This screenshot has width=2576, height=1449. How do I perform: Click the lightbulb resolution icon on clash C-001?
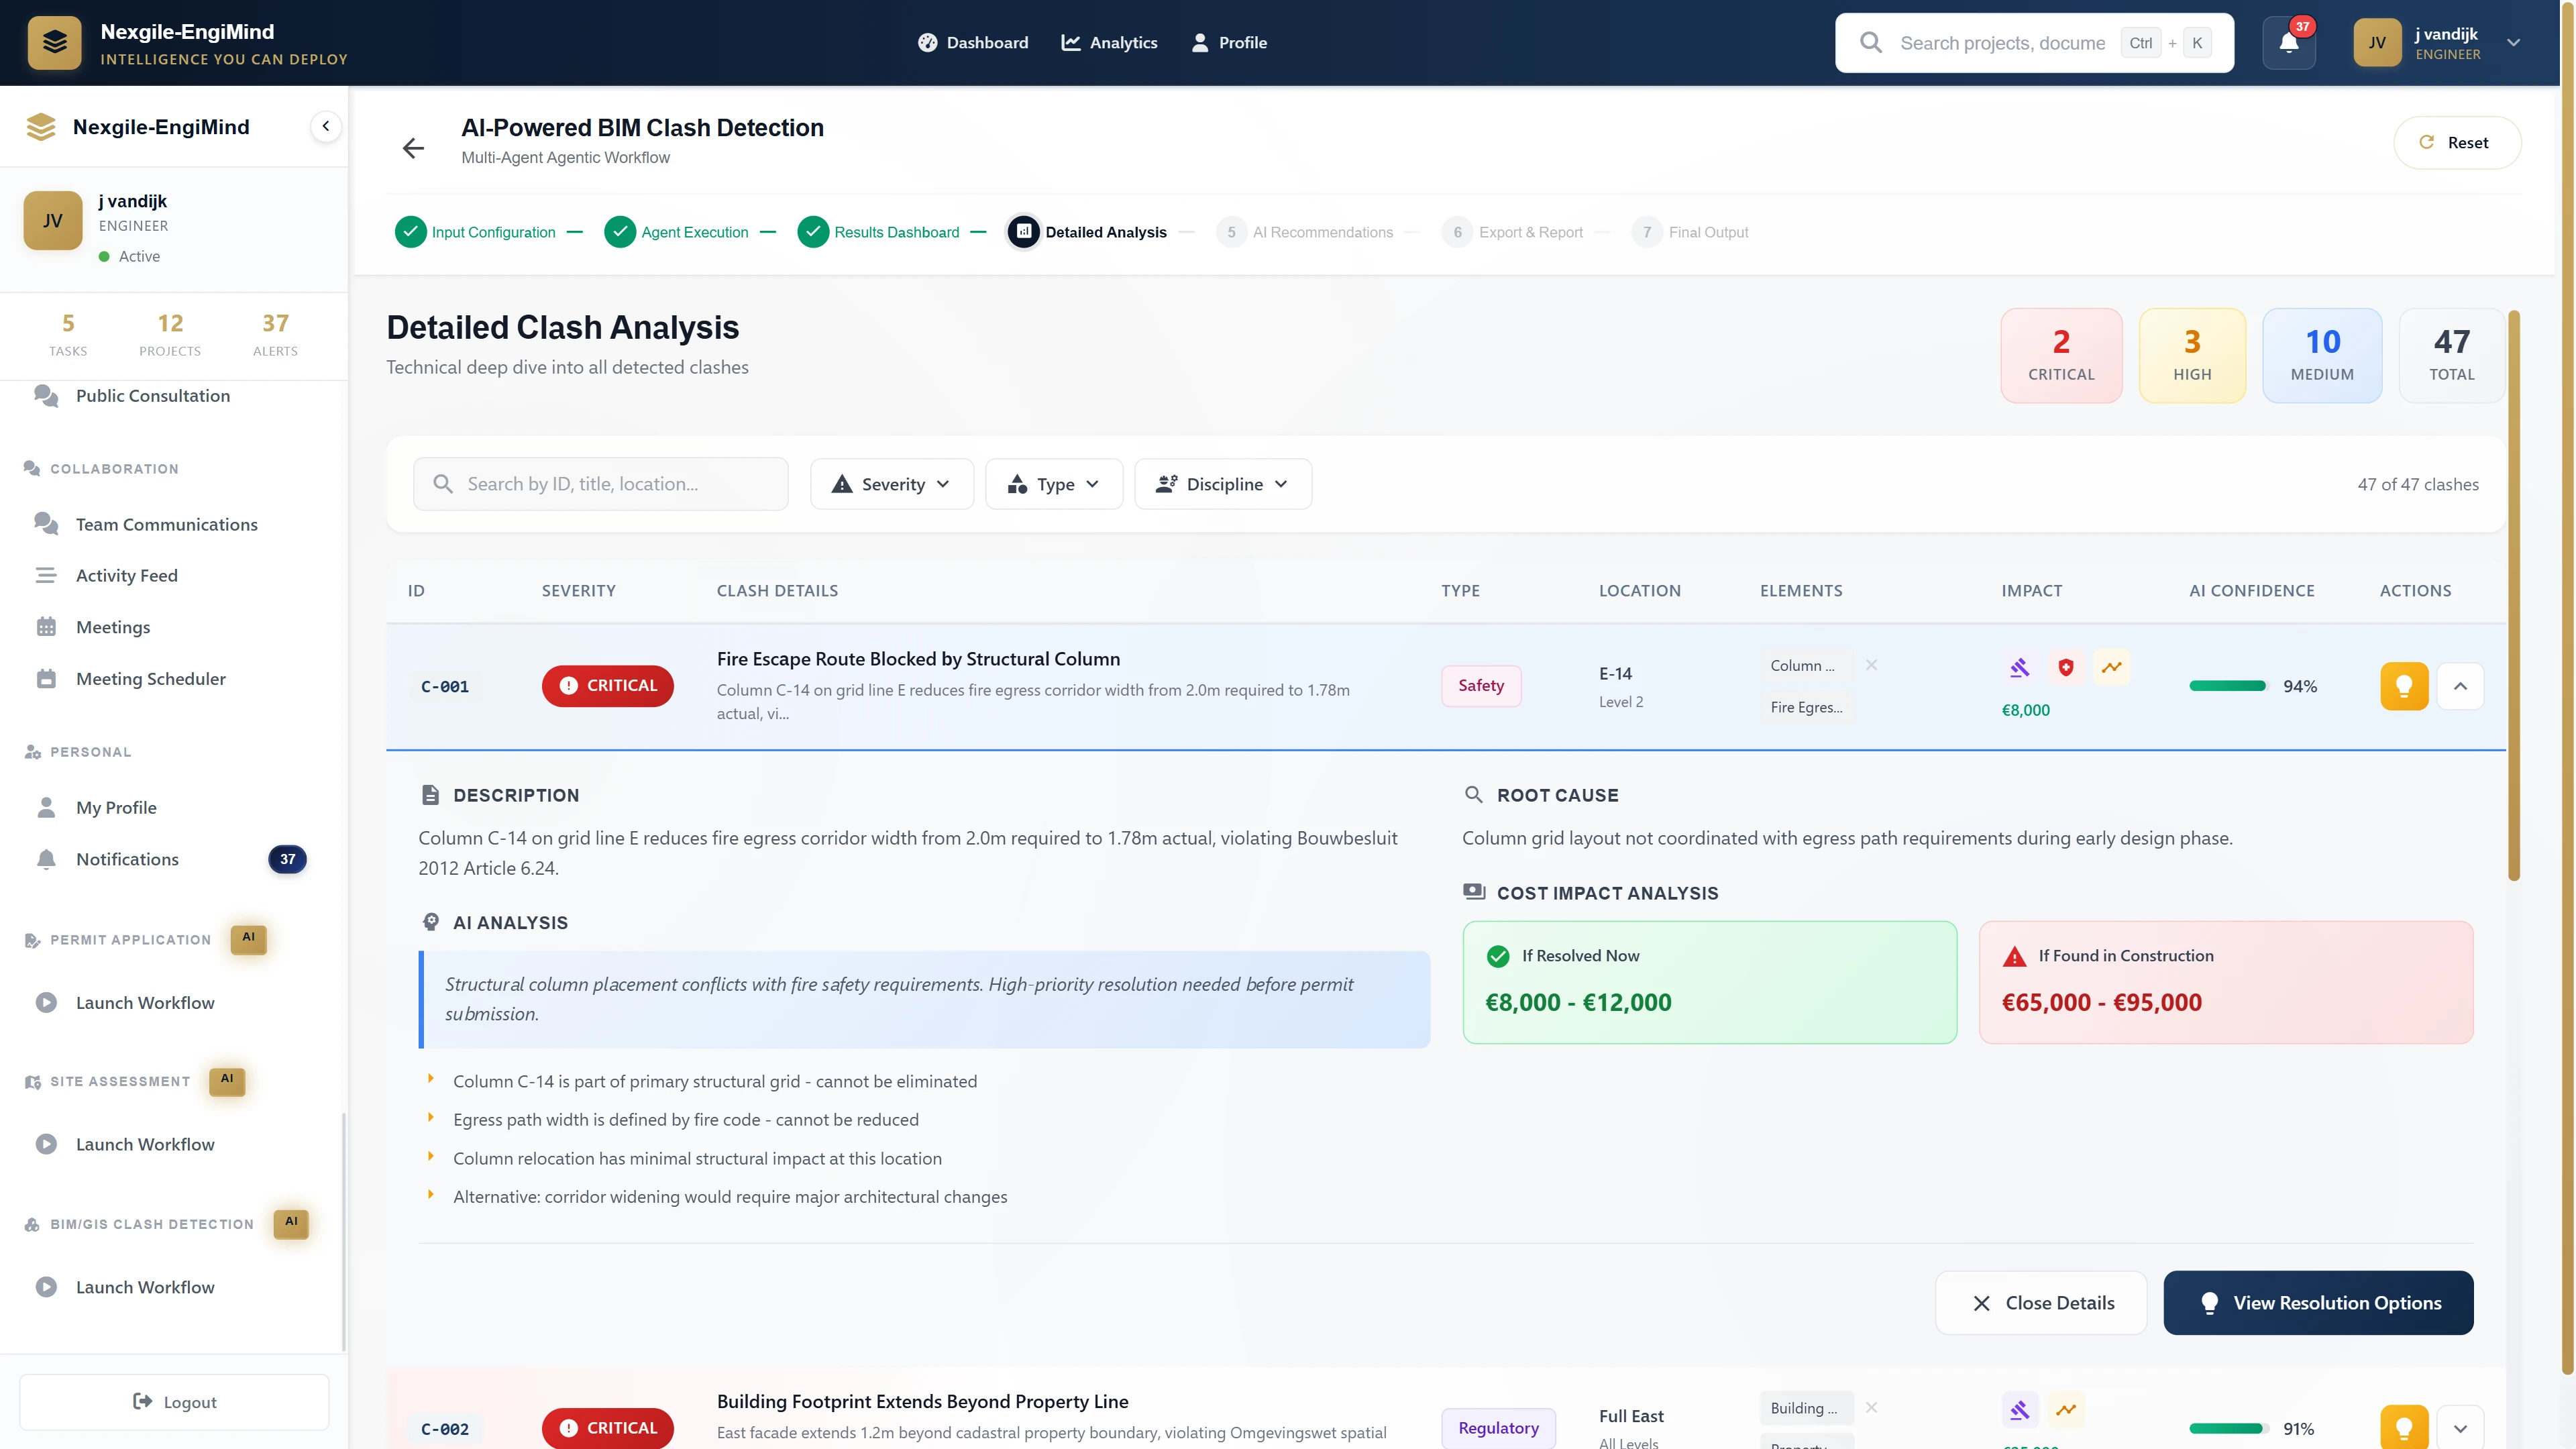[2405, 686]
